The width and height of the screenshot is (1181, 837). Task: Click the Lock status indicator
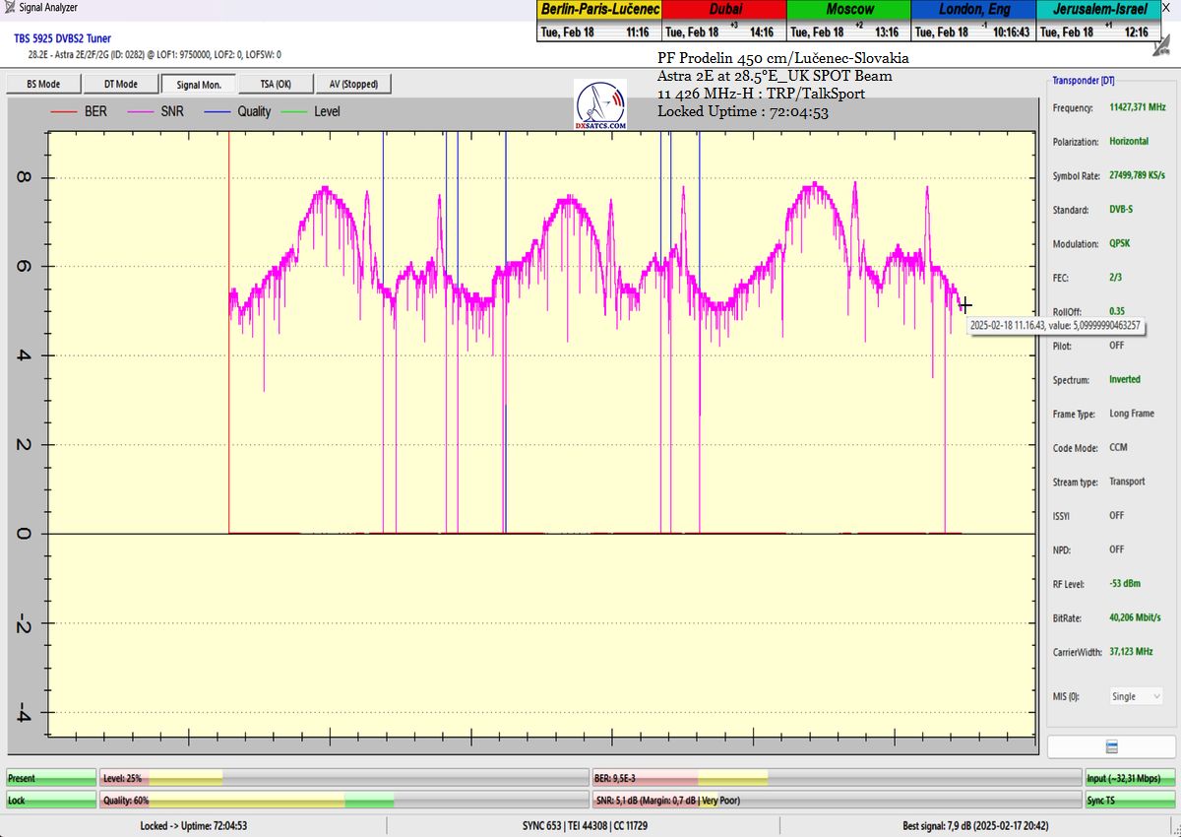[x=51, y=801]
